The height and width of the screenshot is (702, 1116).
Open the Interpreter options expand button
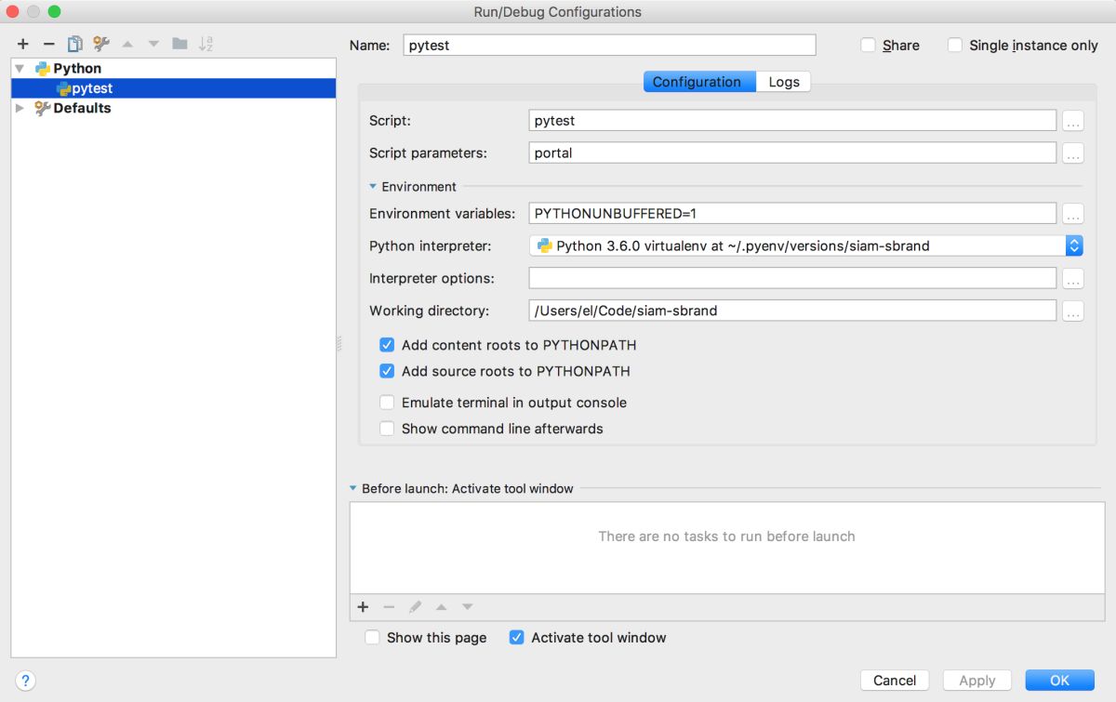pos(1073,279)
